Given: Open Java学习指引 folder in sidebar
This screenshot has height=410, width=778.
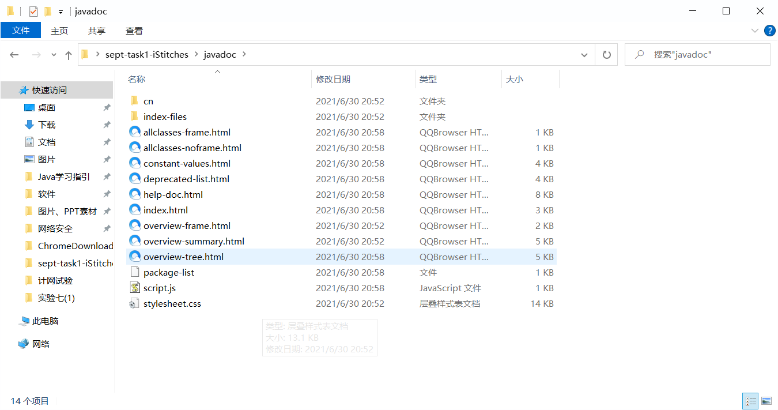Looking at the screenshot, I should pos(63,176).
